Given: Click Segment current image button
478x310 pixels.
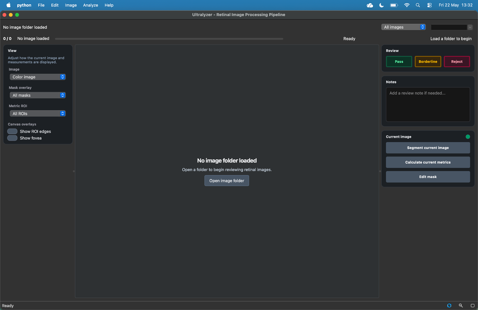Looking at the screenshot, I should click(428, 148).
